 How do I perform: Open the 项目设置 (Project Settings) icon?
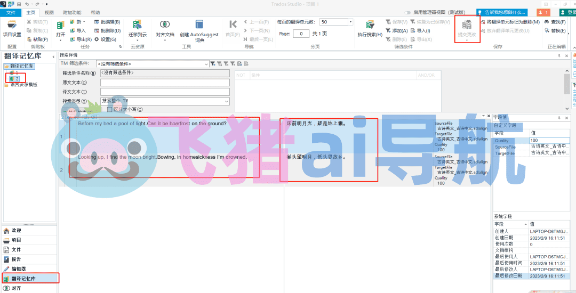click(12, 25)
